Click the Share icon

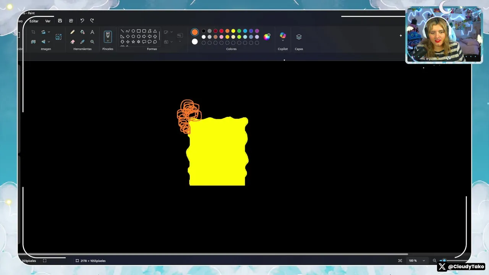(71, 21)
